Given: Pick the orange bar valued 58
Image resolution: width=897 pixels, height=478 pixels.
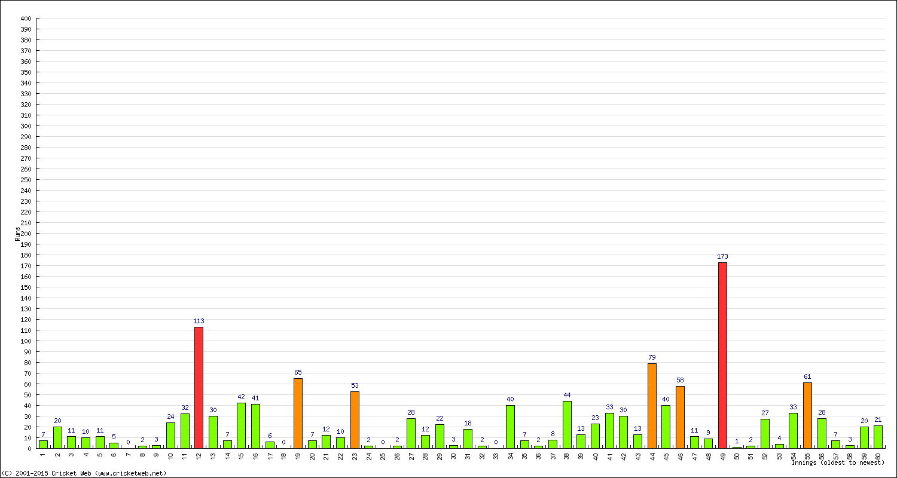Looking at the screenshot, I should (680, 417).
